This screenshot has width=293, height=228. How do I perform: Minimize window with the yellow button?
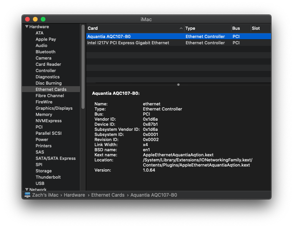coord(35,19)
